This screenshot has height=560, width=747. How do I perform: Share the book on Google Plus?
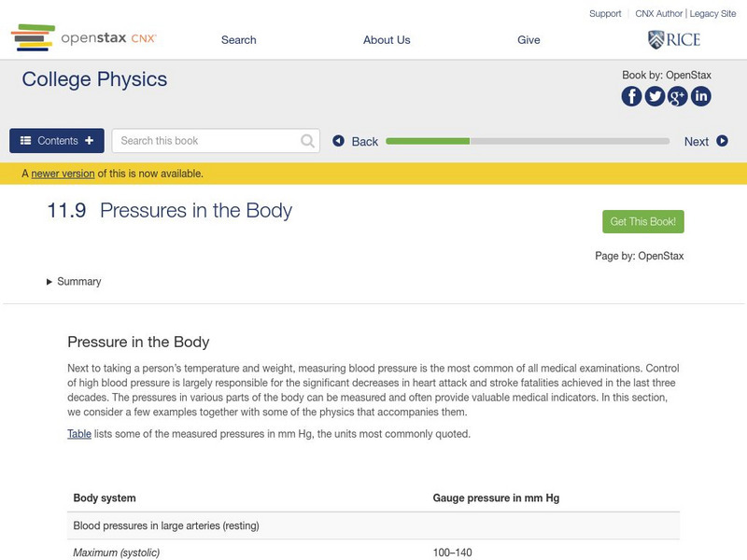[678, 96]
